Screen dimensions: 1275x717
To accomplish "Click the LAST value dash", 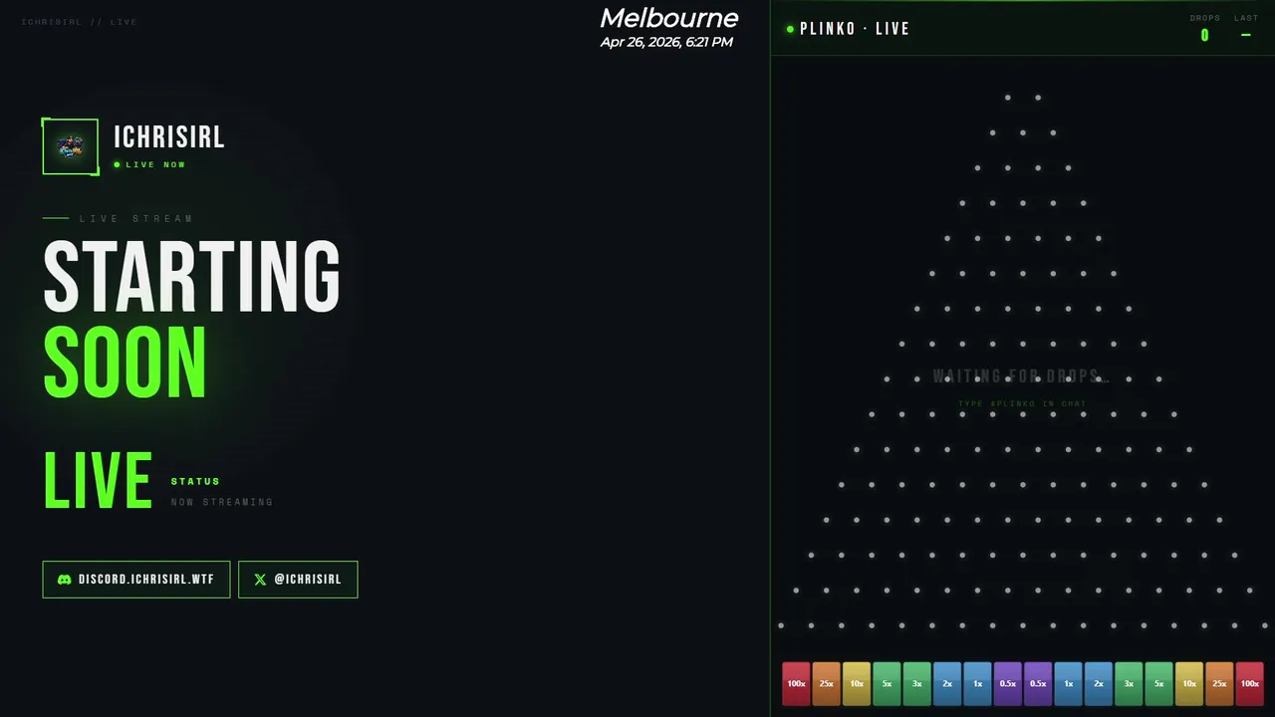I will pos(1246,35).
